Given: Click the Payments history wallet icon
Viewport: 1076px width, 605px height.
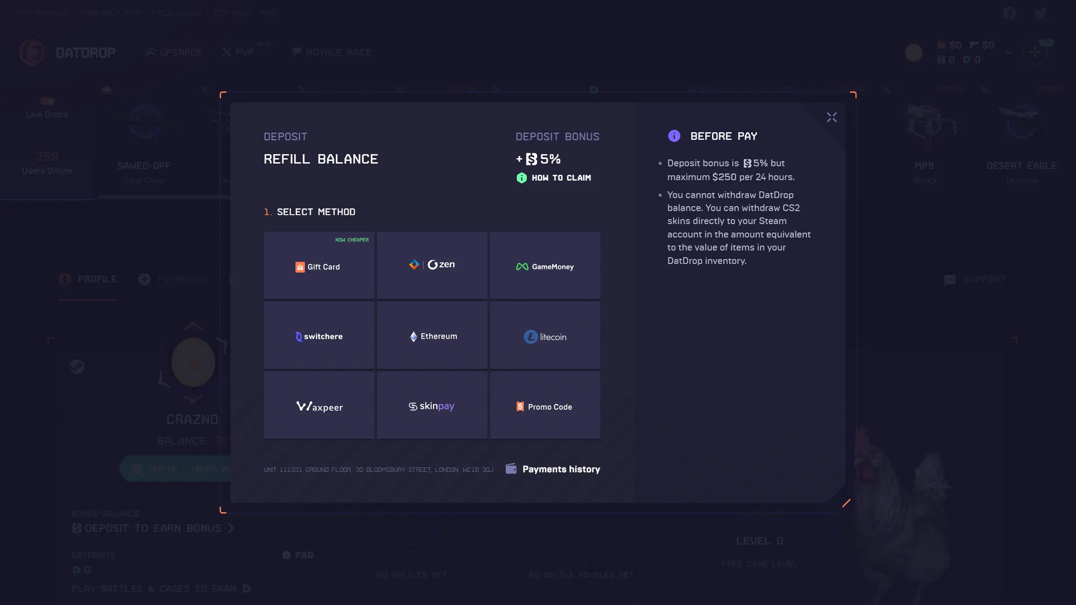Looking at the screenshot, I should 511,469.
